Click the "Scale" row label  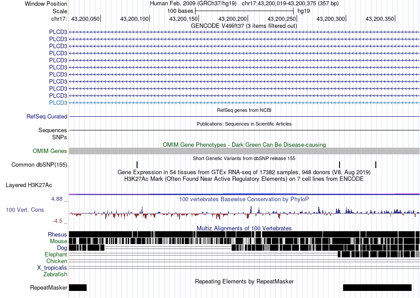60,11
